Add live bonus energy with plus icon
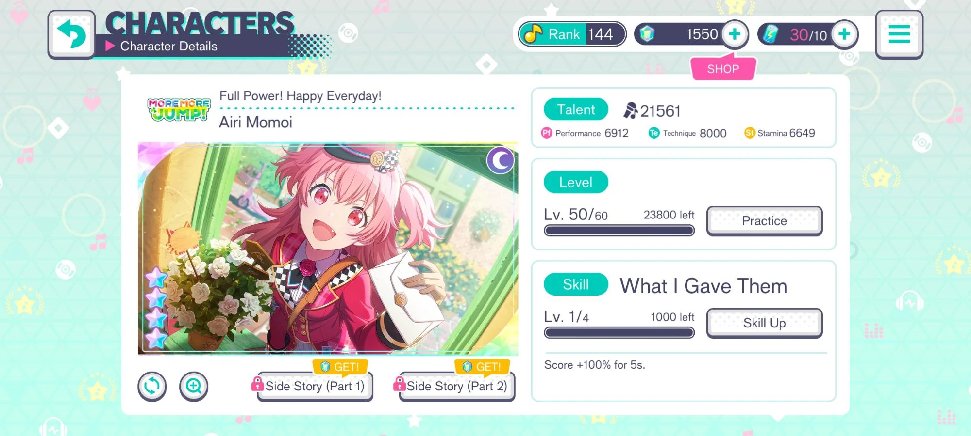 point(844,34)
